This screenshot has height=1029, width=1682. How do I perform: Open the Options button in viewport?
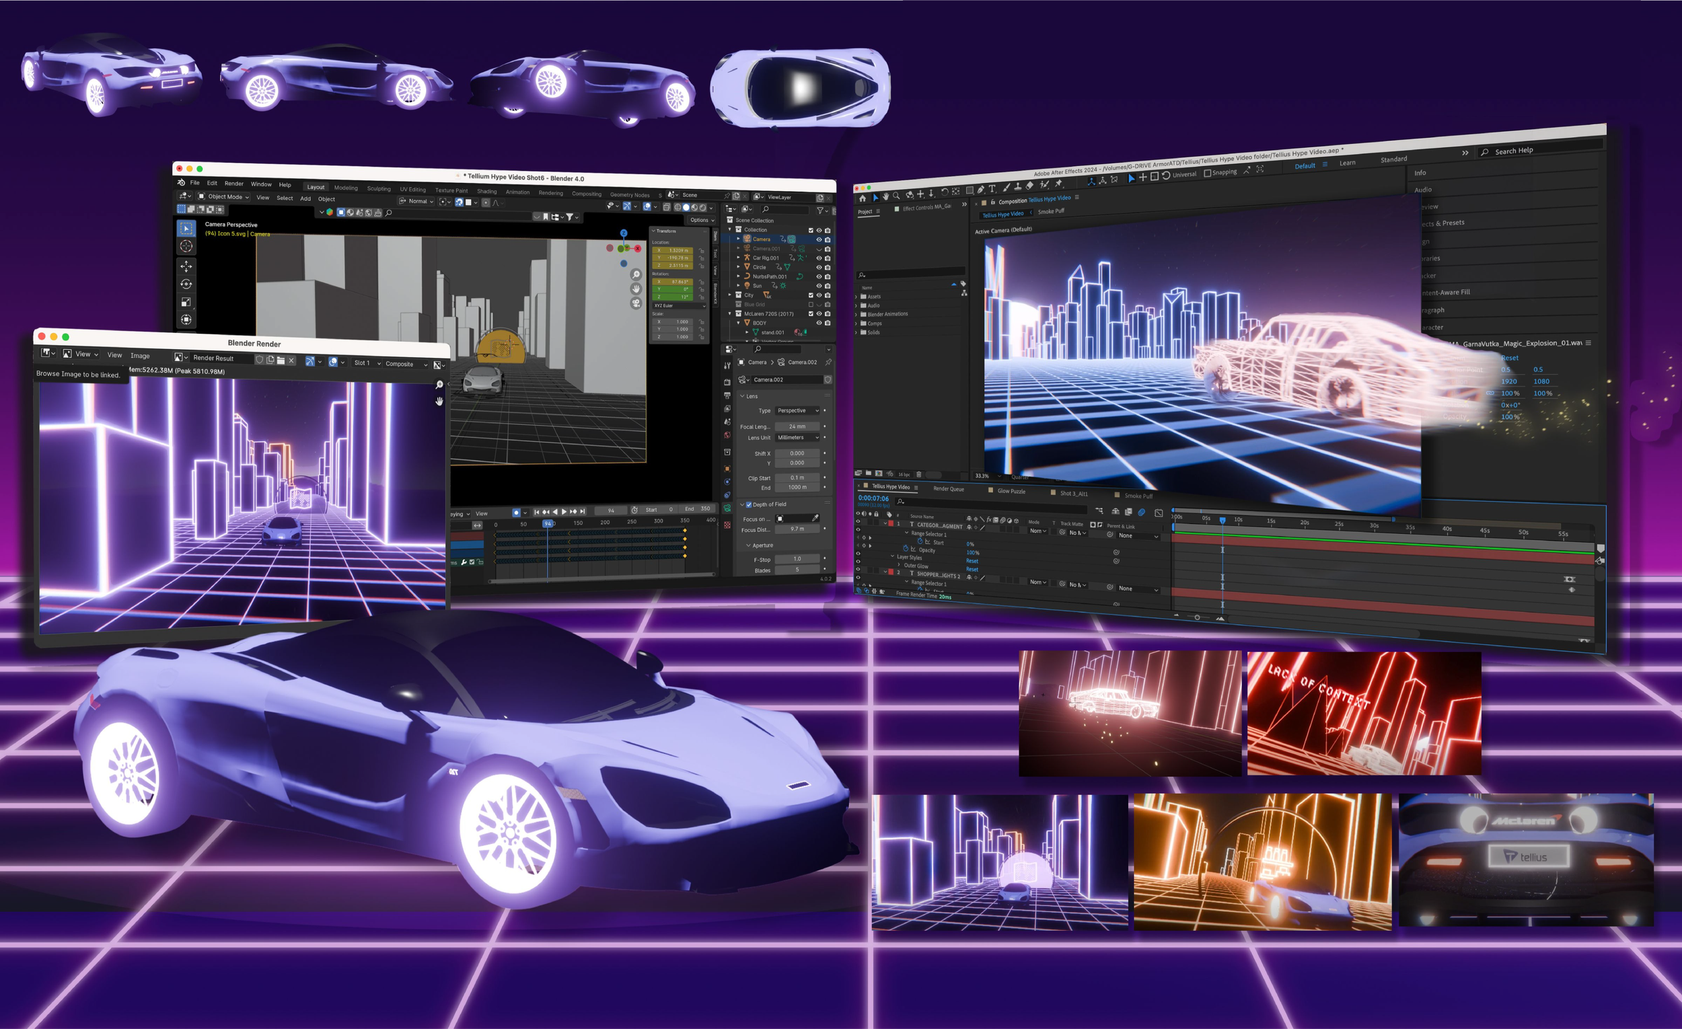tap(701, 221)
